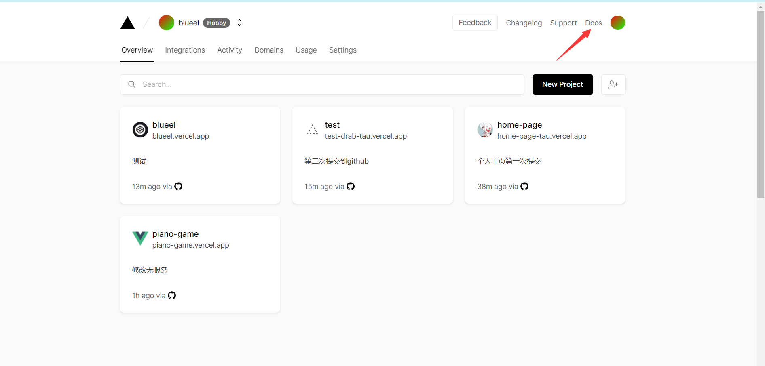Select the 测试 commit message
This screenshot has width=765, height=366.
[x=139, y=161]
